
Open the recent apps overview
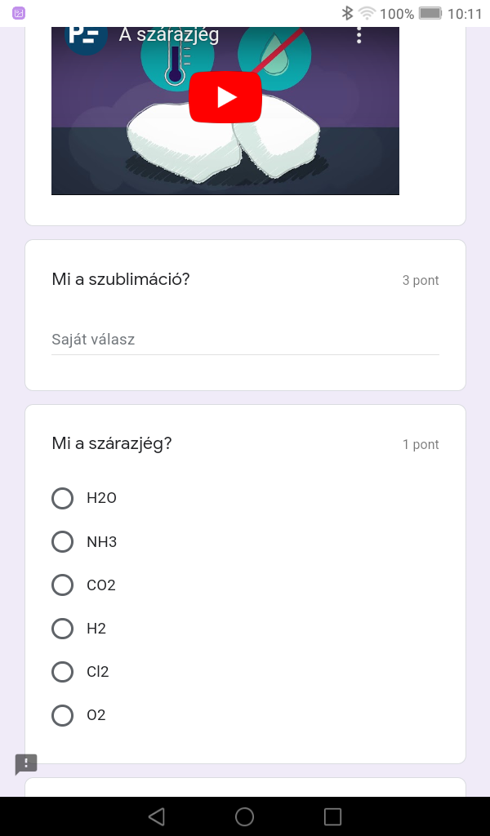(332, 816)
